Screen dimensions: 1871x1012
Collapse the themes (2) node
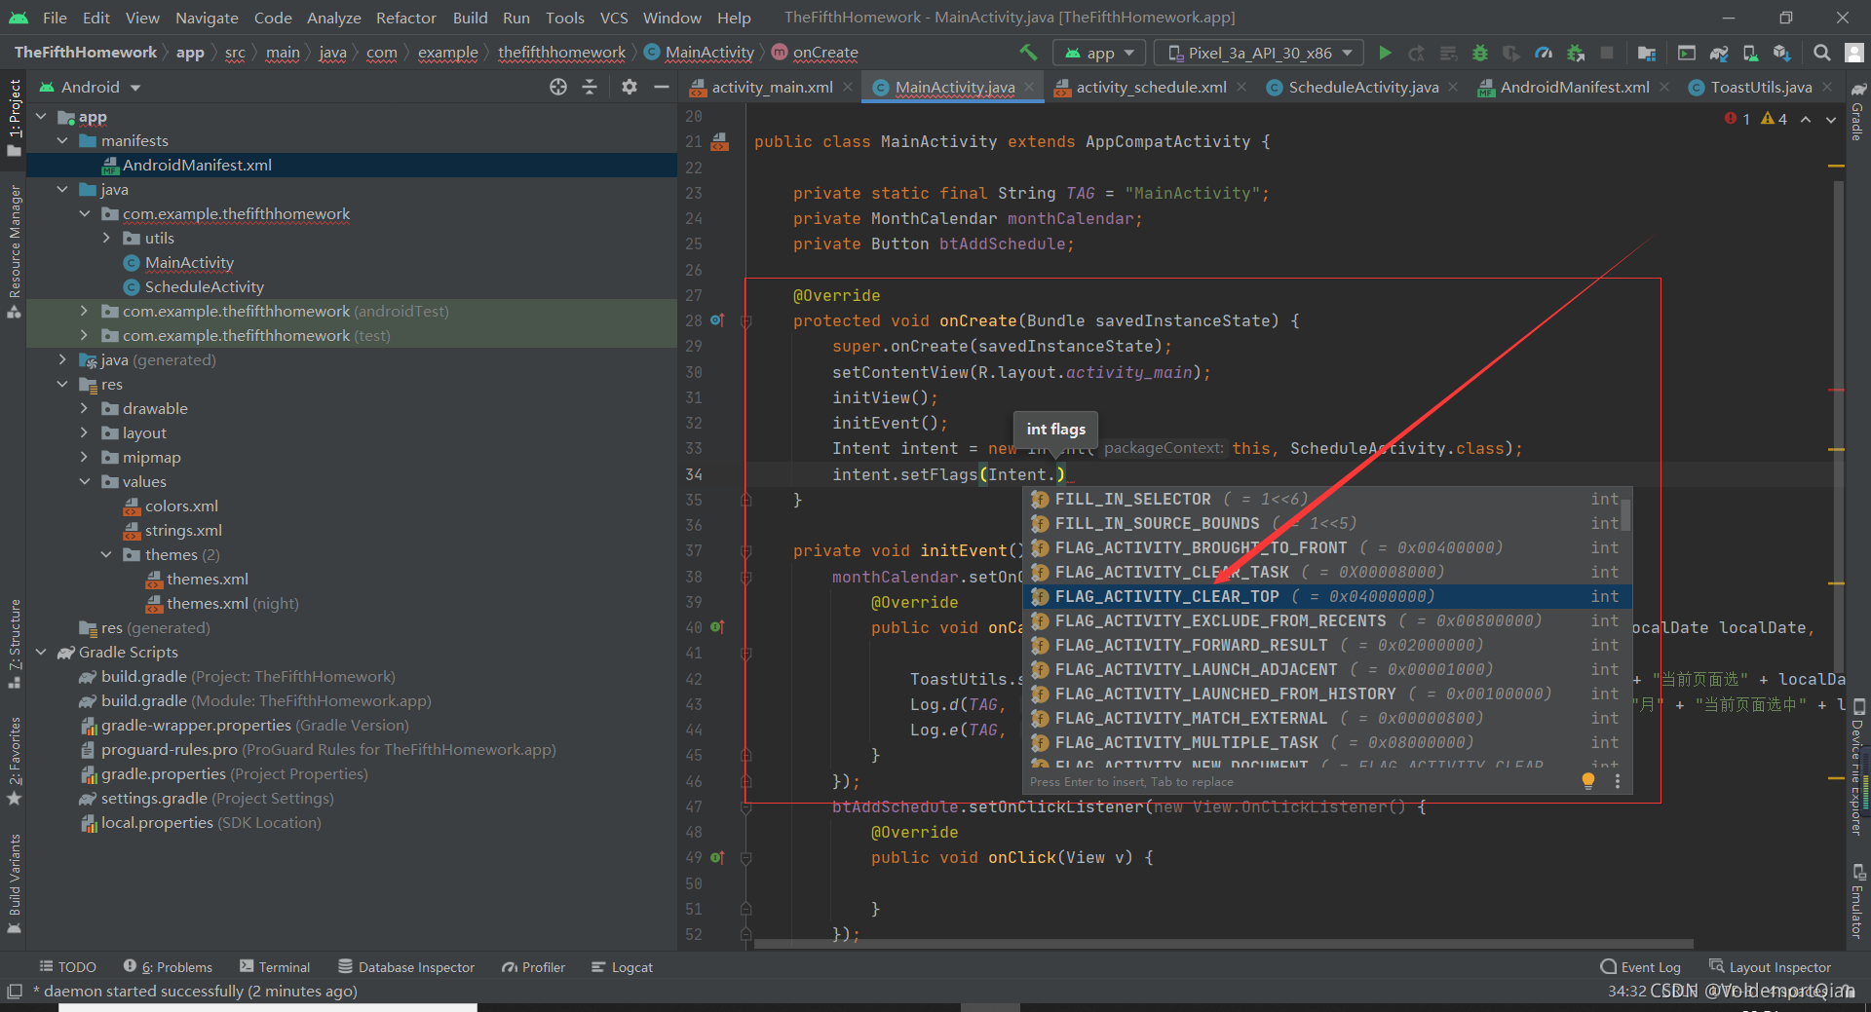[106, 554]
